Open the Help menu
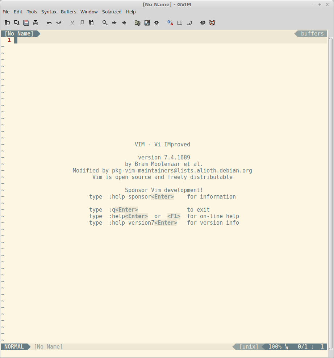Viewport: 334px width, 358px height. [x=131, y=12]
